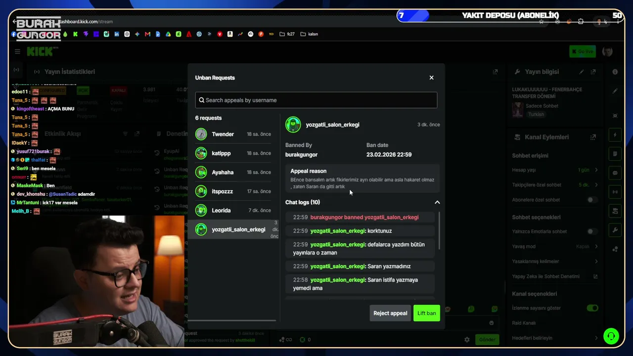Edit Yayın bilgisi with the pencil icon
Image resolution: width=633 pixels, height=356 pixels.
coord(582,72)
